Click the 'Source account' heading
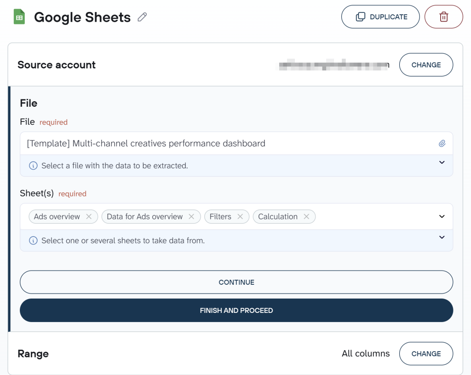The width and height of the screenshot is (471, 375). (57, 65)
